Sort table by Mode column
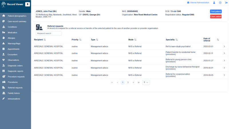 coord(135,40)
